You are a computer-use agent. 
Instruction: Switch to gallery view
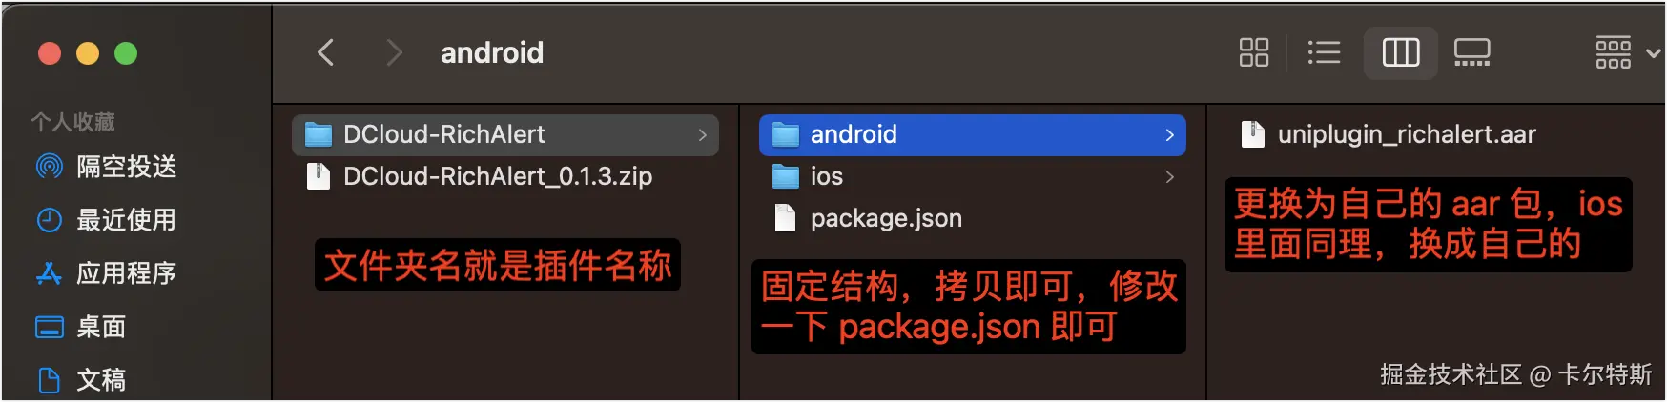pyautogui.click(x=1471, y=52)
